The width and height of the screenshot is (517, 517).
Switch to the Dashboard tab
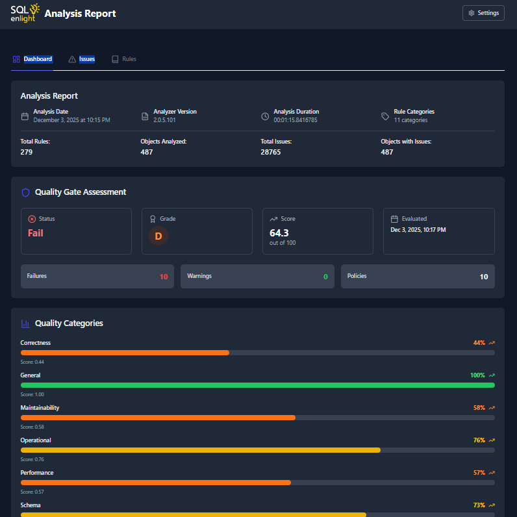tap(32, 59)
